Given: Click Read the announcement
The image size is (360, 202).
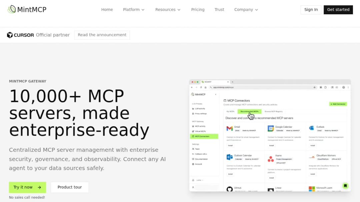Looking at the screenshot, I should tap(102, 35).
